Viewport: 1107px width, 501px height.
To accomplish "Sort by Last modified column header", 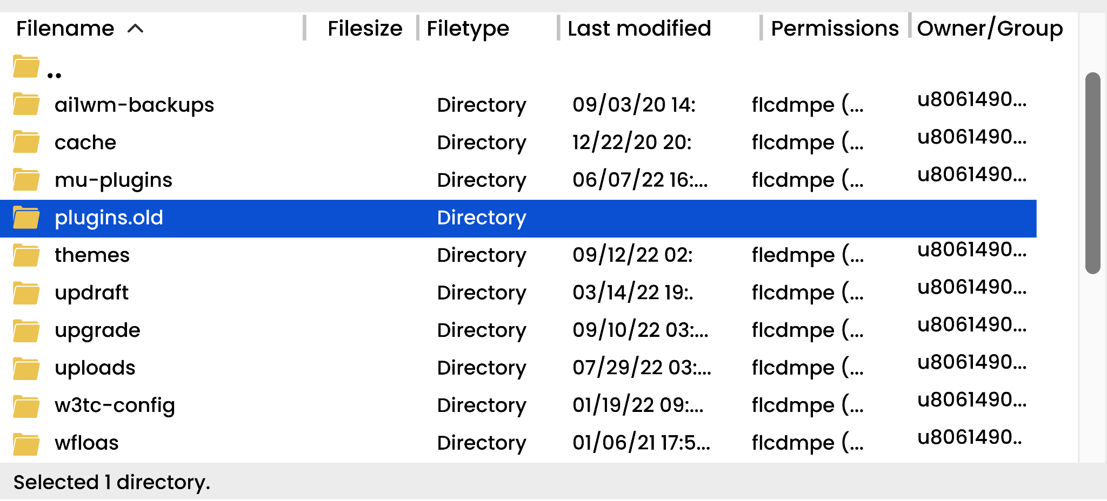I will coord(639,29).
